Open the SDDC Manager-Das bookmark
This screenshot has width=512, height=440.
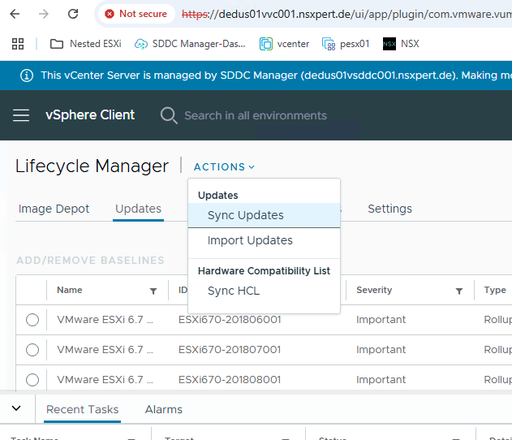191,44
